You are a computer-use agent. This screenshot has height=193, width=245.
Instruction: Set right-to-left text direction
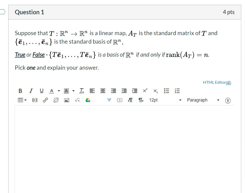point(141,100)
